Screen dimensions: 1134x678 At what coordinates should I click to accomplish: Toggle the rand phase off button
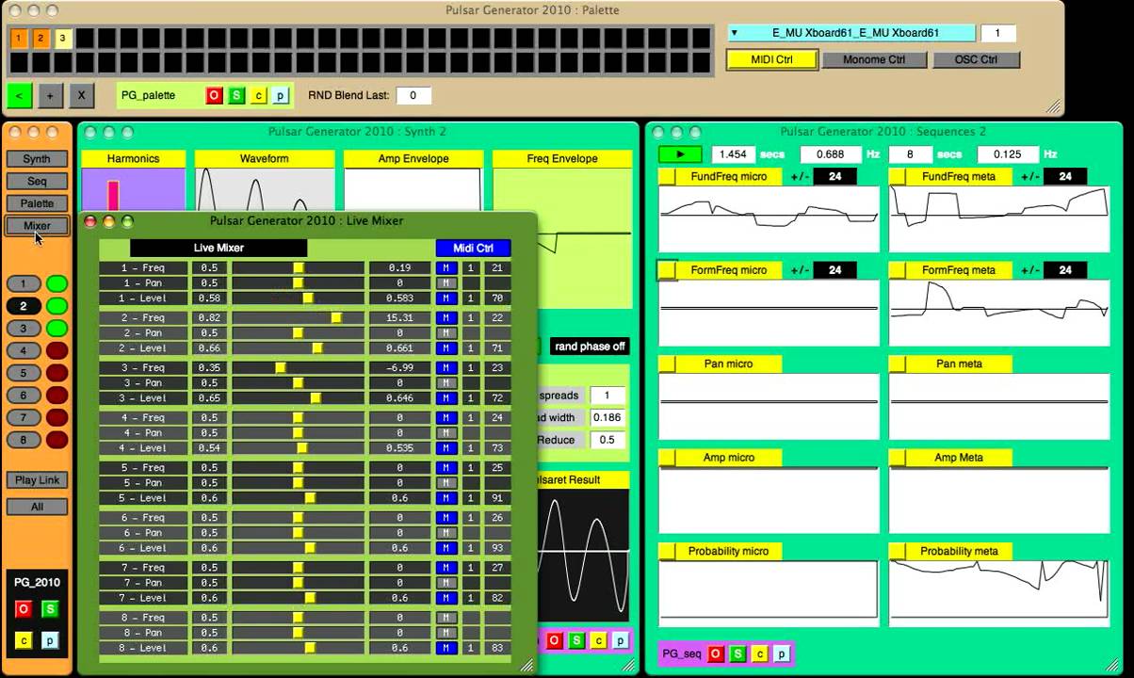[x=590, y=347]
